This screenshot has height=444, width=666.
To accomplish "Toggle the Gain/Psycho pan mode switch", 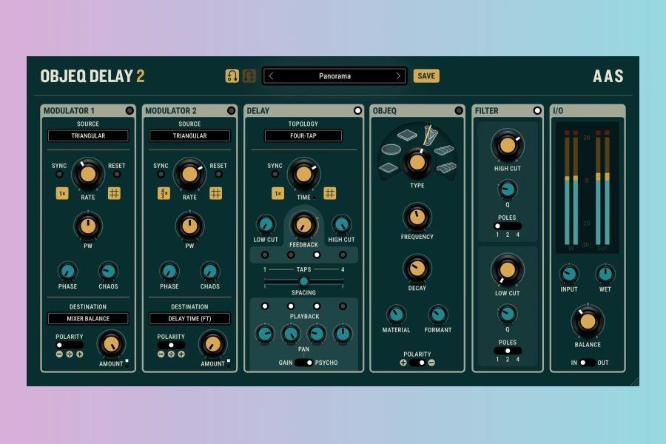I will click(304, 363).
